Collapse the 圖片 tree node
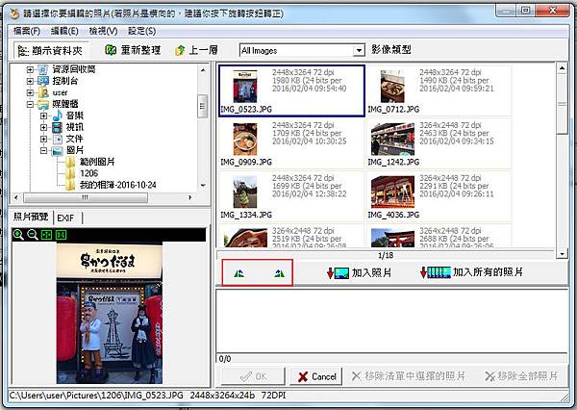 44,151
